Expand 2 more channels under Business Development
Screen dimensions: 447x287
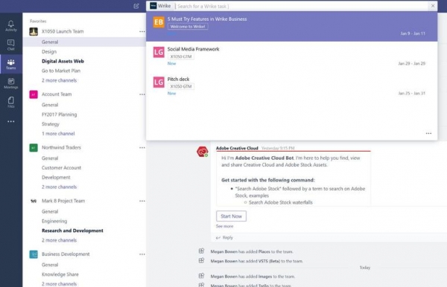(x=59, y=284)
